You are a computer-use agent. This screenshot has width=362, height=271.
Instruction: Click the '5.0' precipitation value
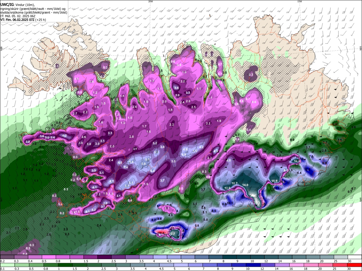206,220
